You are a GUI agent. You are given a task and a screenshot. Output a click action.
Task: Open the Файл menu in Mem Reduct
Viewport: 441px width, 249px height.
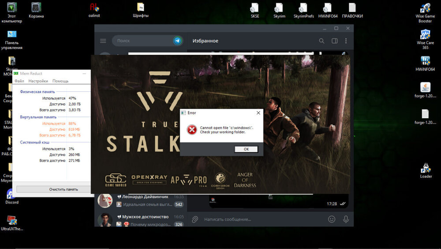pyautogui.click(x=19, y=81)
